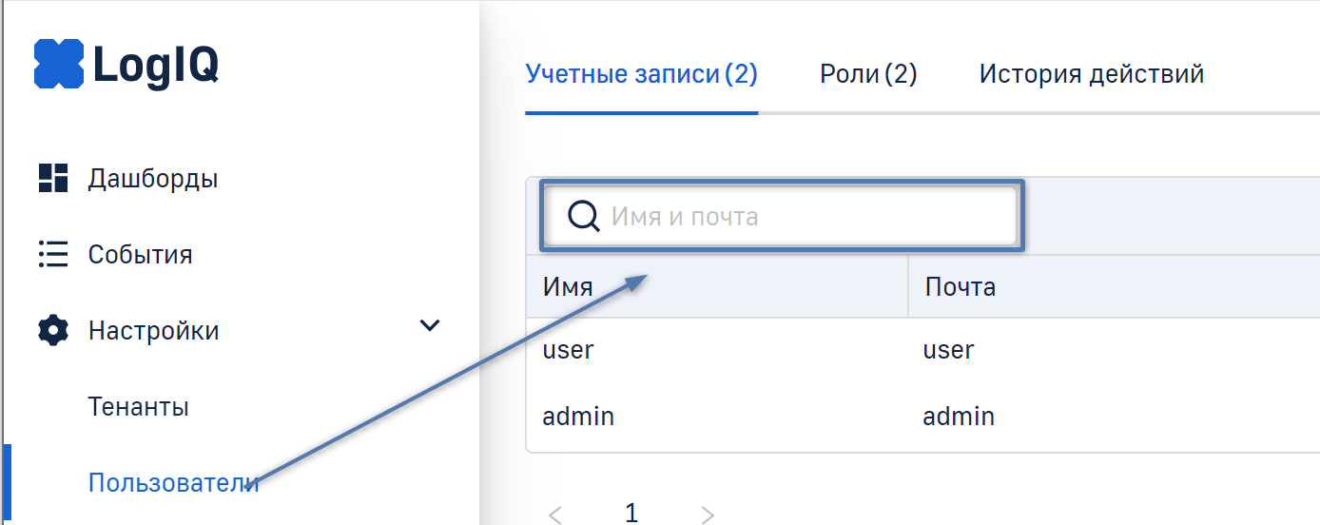
Task: Sort by the Почта column header
Action: coord(960,286)
